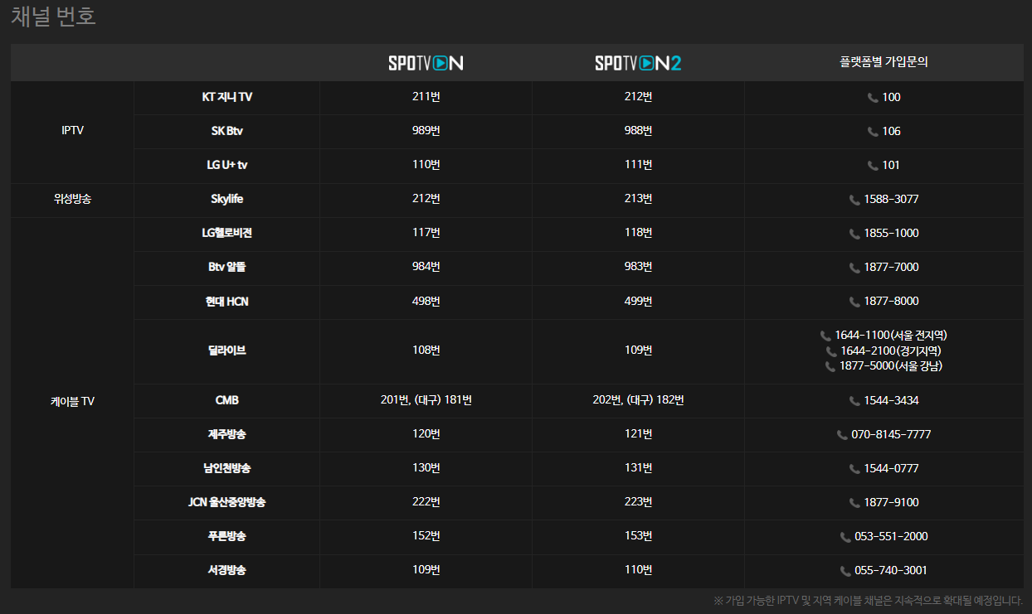The width and height of the screenshot is (1032, 614).
Task: Click 213번 in the Skylife row
Action: 639,199
